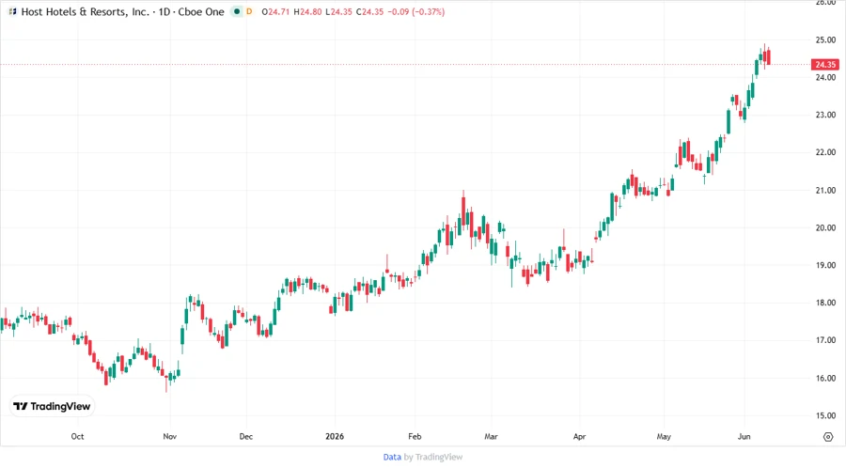The image size is (846, 468).
Task: Click the Oct label on time axis
Action: 77,436
